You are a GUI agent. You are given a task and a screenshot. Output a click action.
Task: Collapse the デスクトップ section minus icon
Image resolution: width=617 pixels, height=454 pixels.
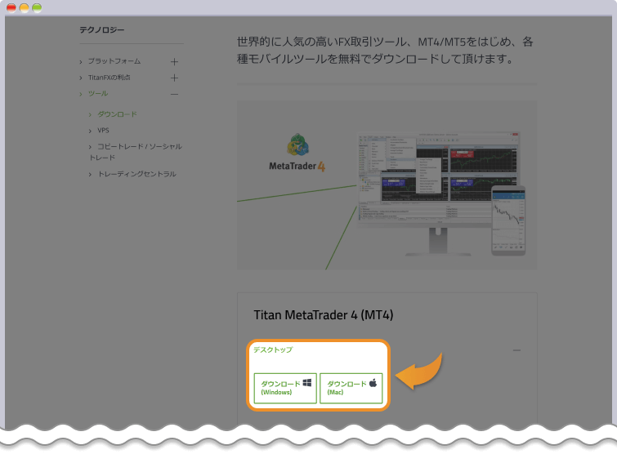click(516, 349)
